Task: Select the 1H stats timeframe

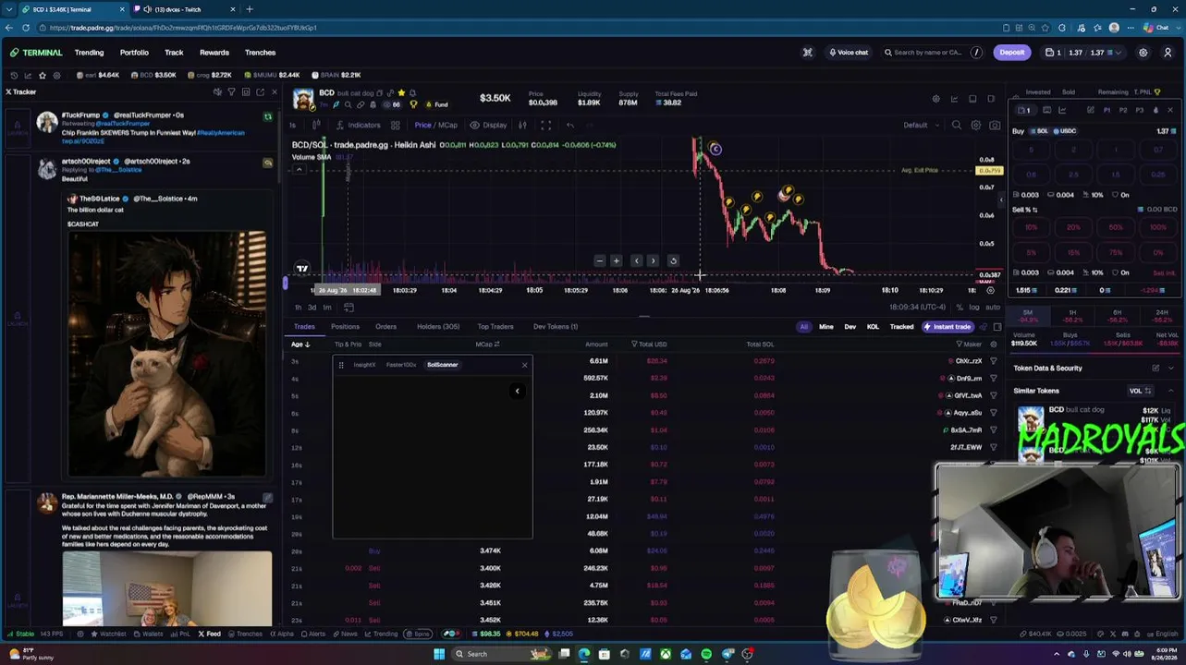Action: pyautogui.click(x=1072, y=316)
